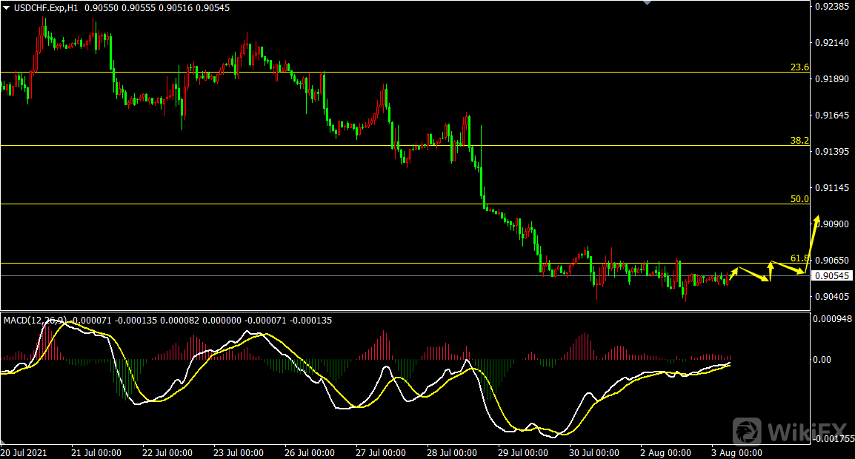This screenshot has width=855, height=459.
Task: Select the 23.6 Fibonacci level label
Action: point(799,67)
